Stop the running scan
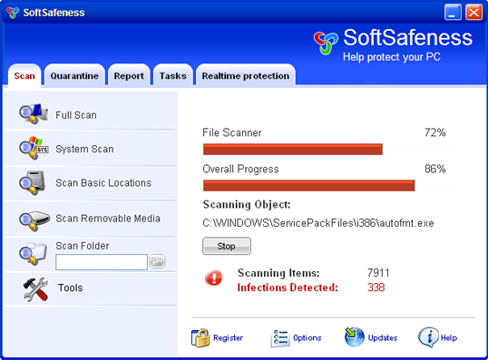 coord(227,246)
